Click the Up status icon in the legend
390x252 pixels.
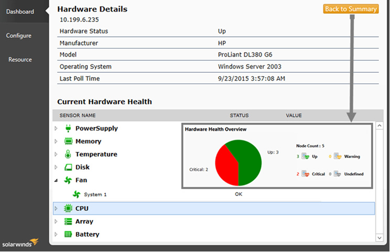coord(305,156)
